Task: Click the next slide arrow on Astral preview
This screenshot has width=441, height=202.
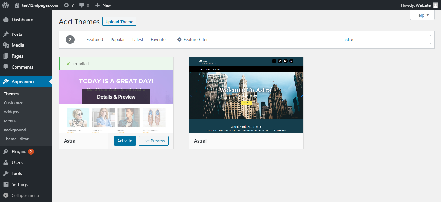Action: [x=302, y=95]
